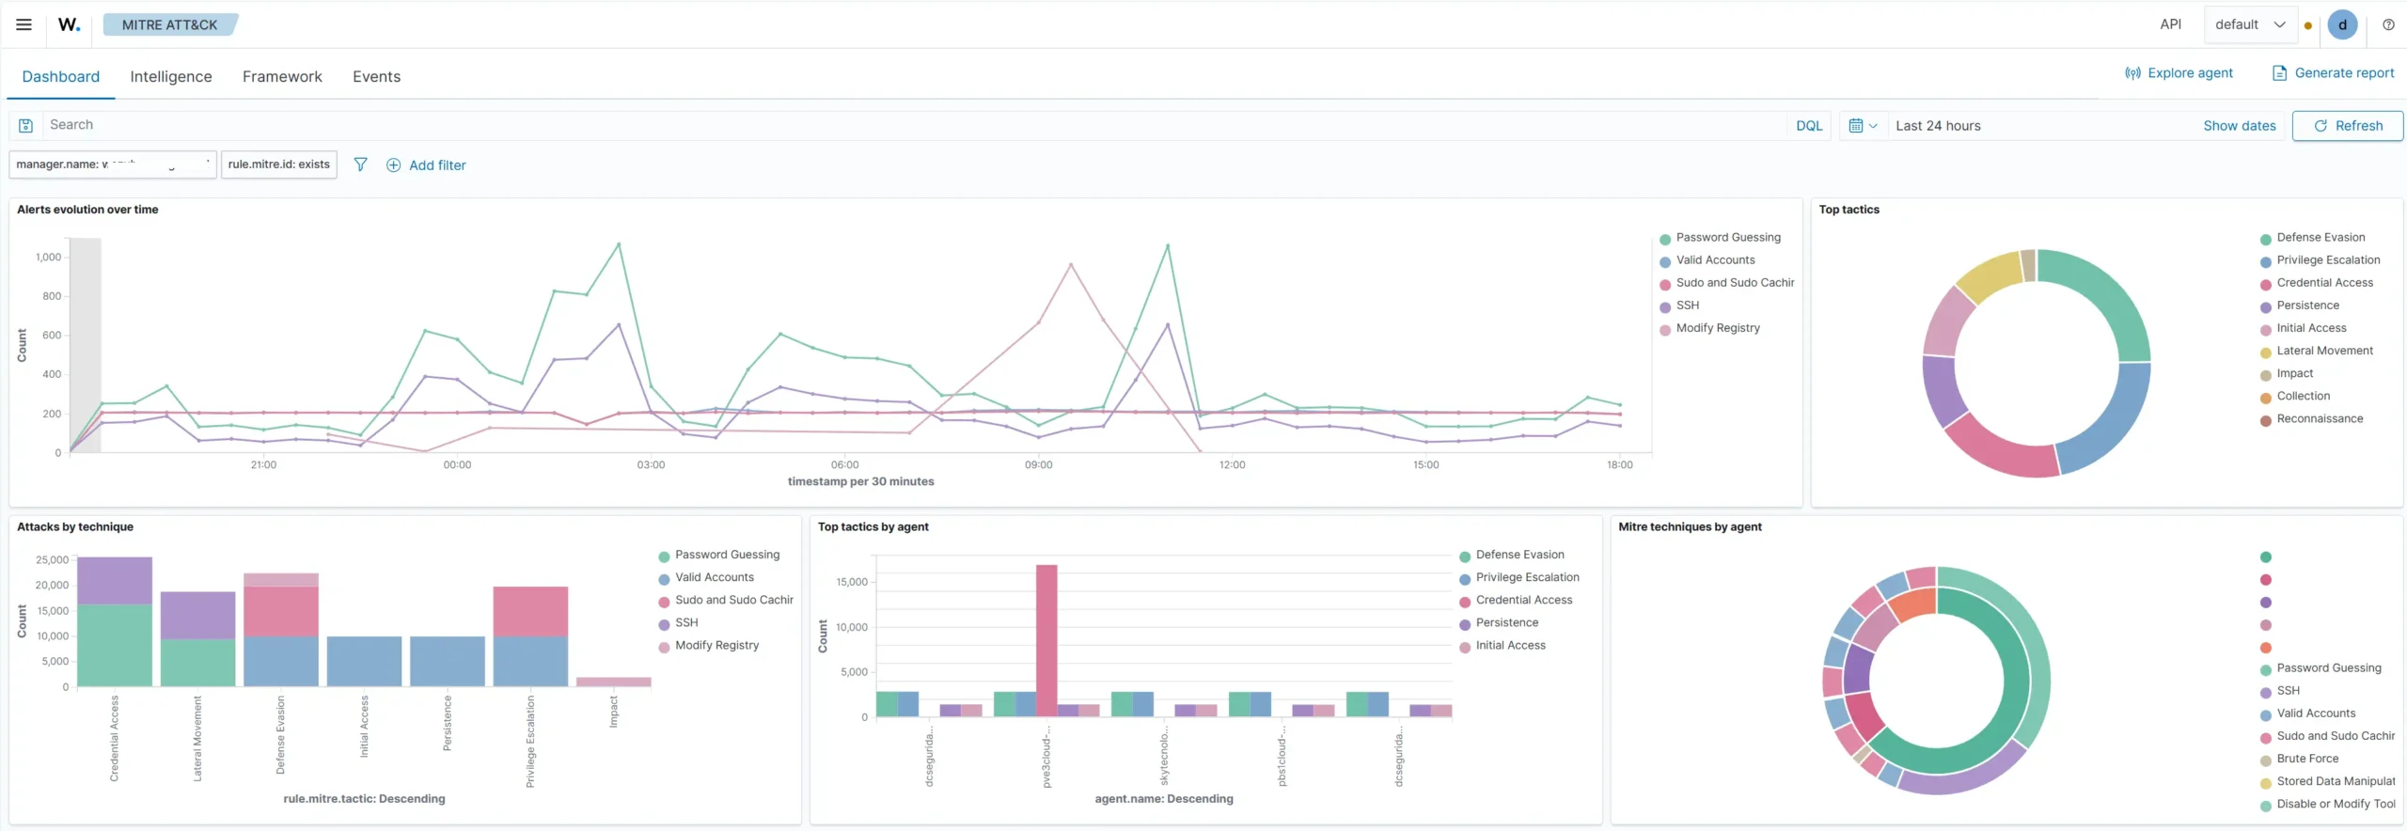This screenshot has height=831, width=2407.
Task: Click Add filter plus icon
Action: [394, 165]
